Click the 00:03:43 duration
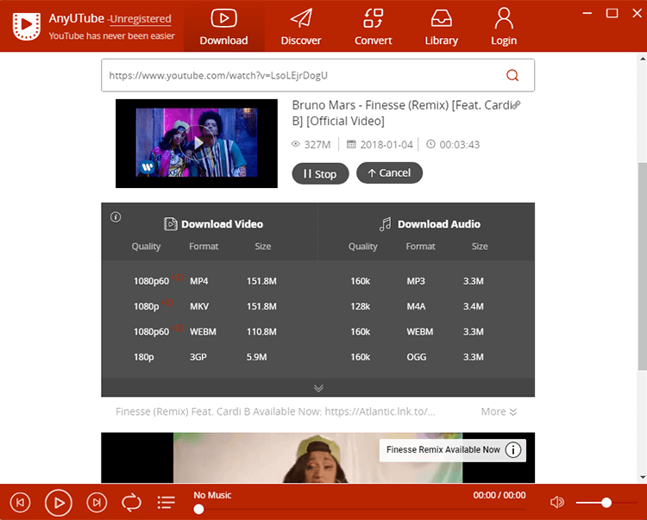 click(x=453, y=144)
